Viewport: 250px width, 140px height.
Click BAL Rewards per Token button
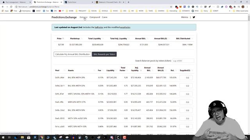pyautogui.click(x=104, y=54)
